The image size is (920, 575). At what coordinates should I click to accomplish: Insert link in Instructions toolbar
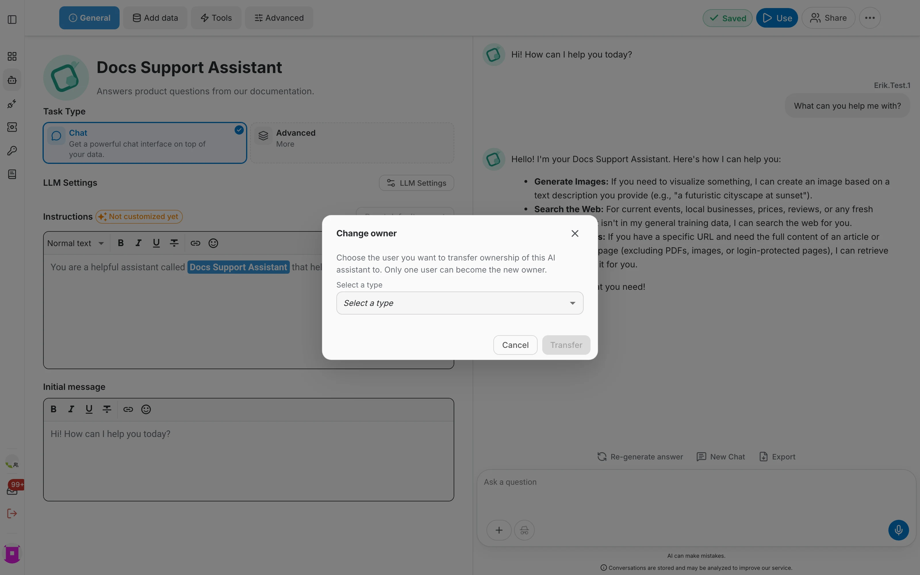click(195, 244)
